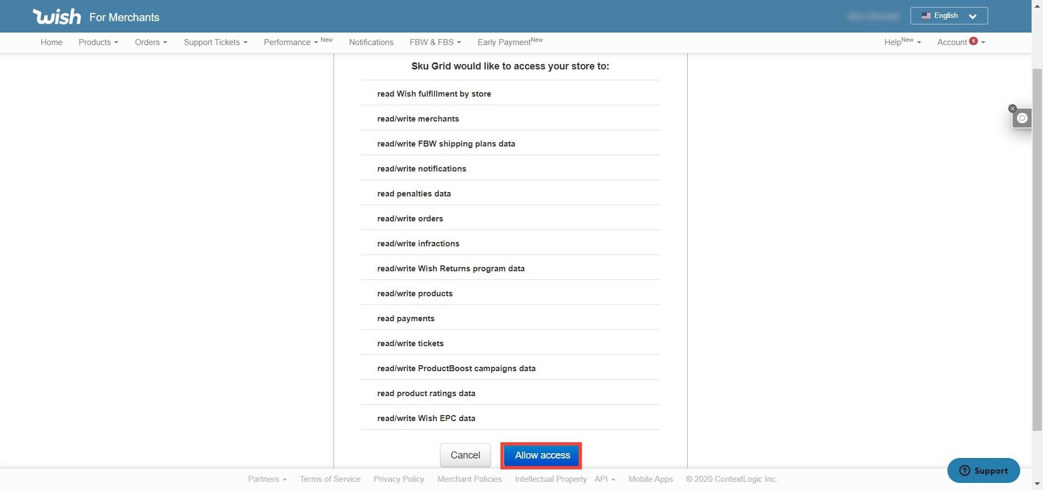
Task: Click the US flag icon in the language selector
Action: [x=926, y=16]
